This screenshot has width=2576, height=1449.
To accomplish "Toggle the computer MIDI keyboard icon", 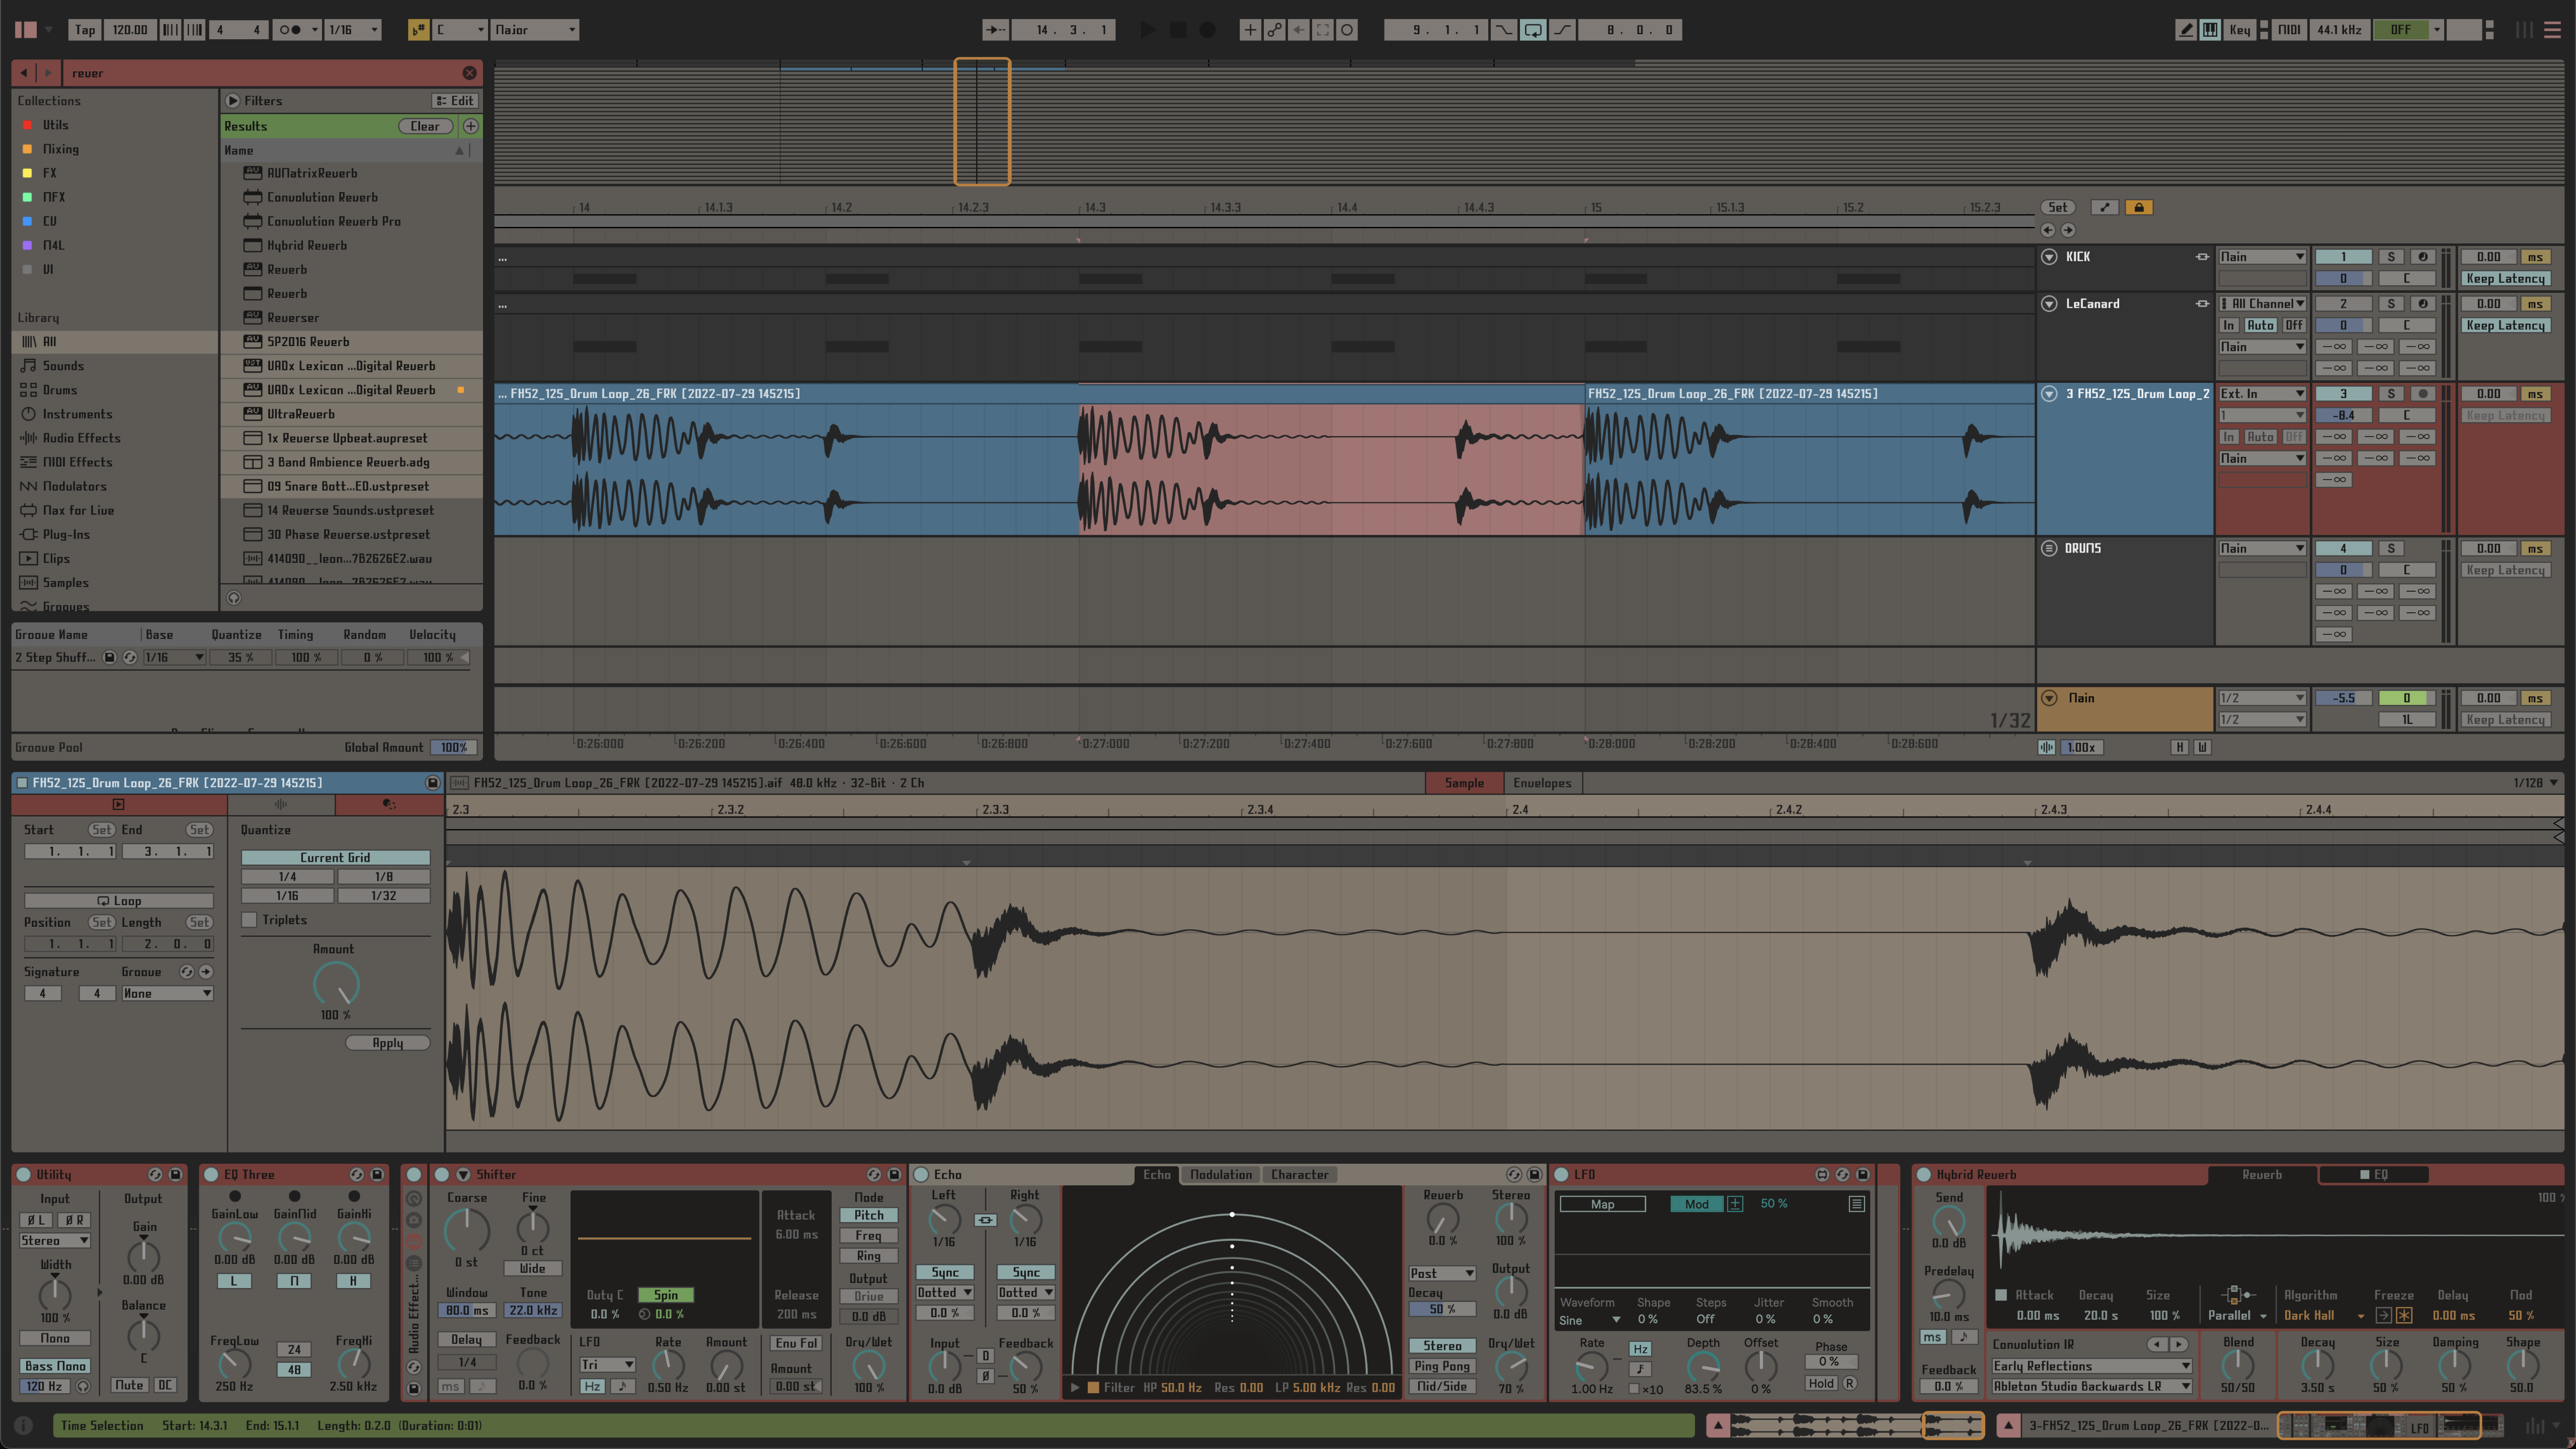I will tap(2210, 30).
